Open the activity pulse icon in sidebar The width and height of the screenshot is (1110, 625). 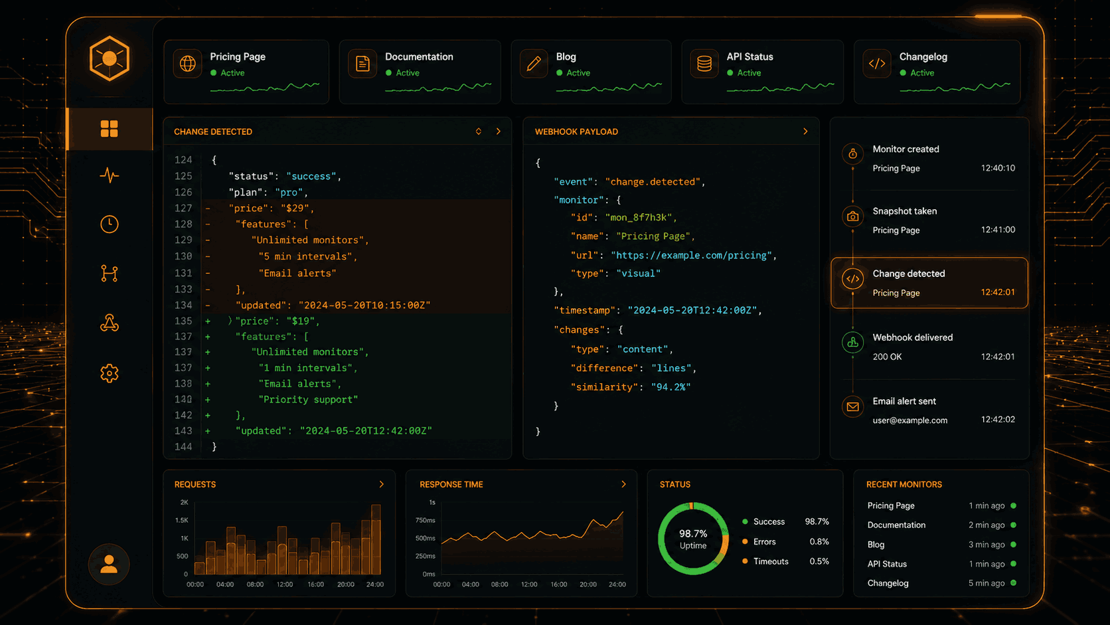(110, 176)
